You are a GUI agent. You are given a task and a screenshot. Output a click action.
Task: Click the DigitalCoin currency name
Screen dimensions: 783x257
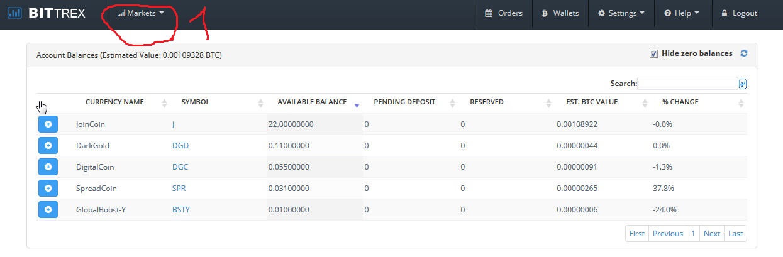pos(95,167)
